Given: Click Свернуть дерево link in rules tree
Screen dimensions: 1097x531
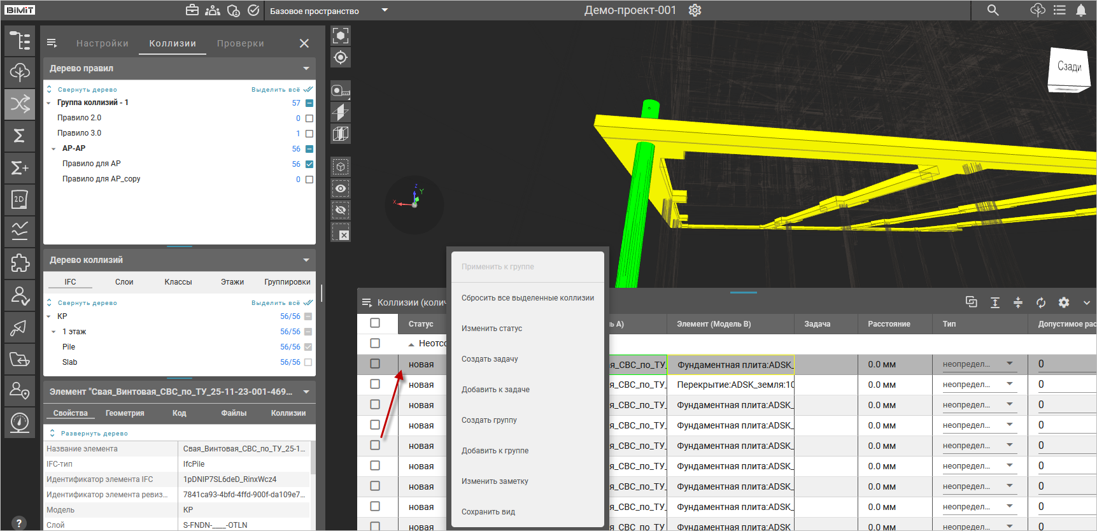Looking at the screenshot, I should [x=87, y=90].
